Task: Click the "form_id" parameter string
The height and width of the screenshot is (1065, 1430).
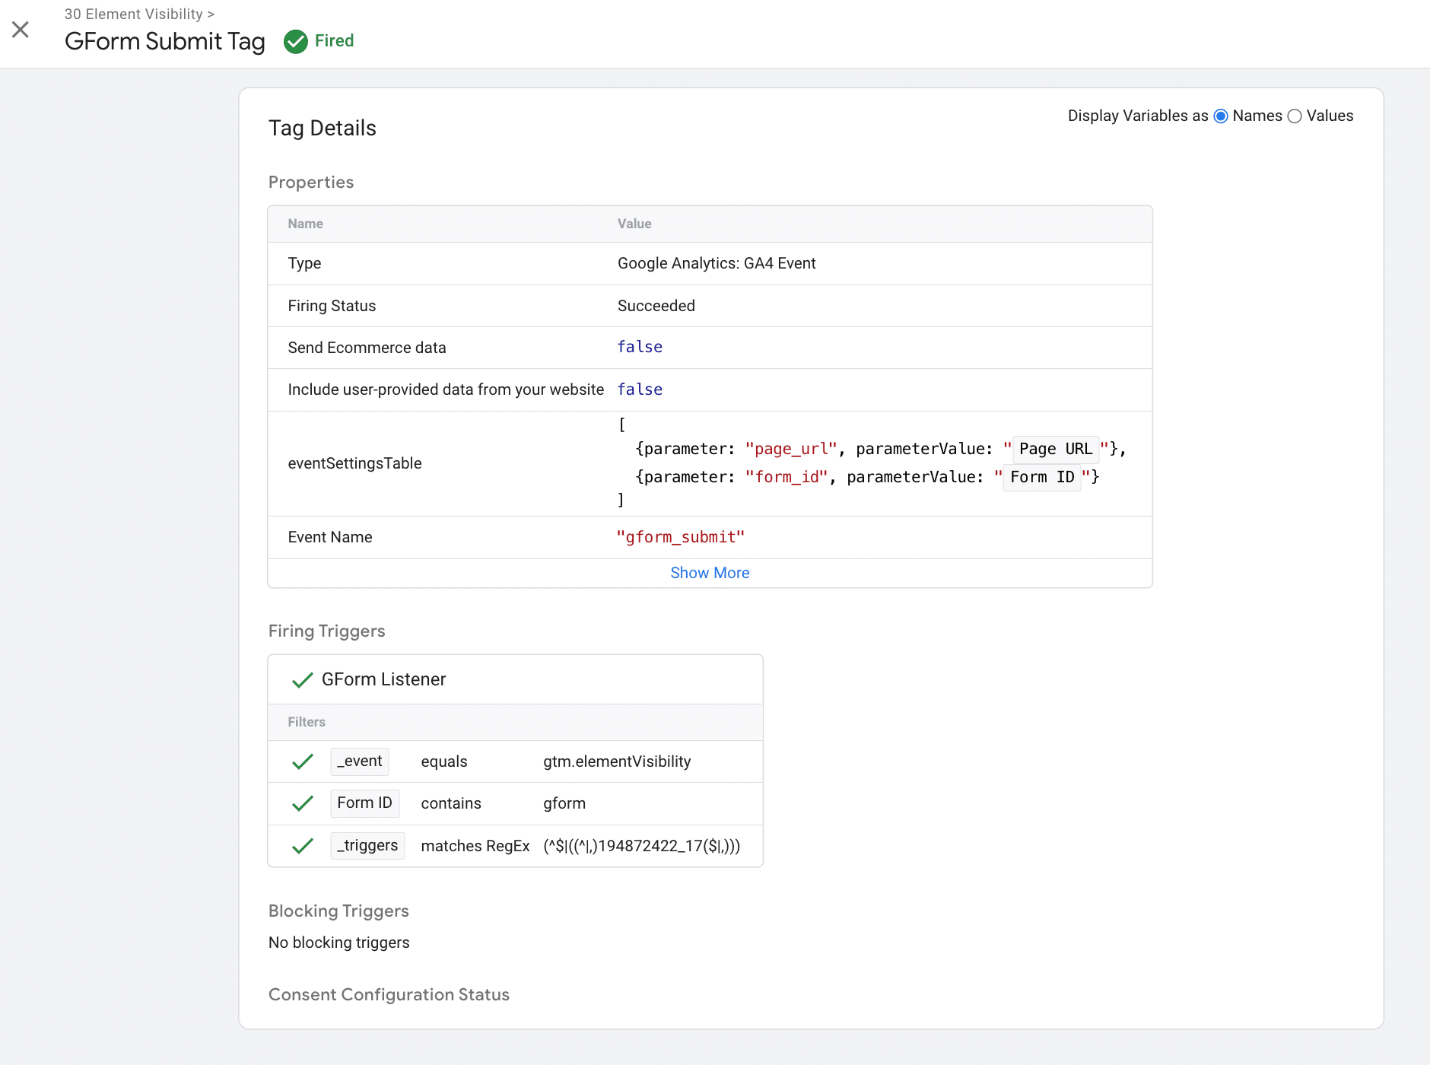Action: coord(786,477)
